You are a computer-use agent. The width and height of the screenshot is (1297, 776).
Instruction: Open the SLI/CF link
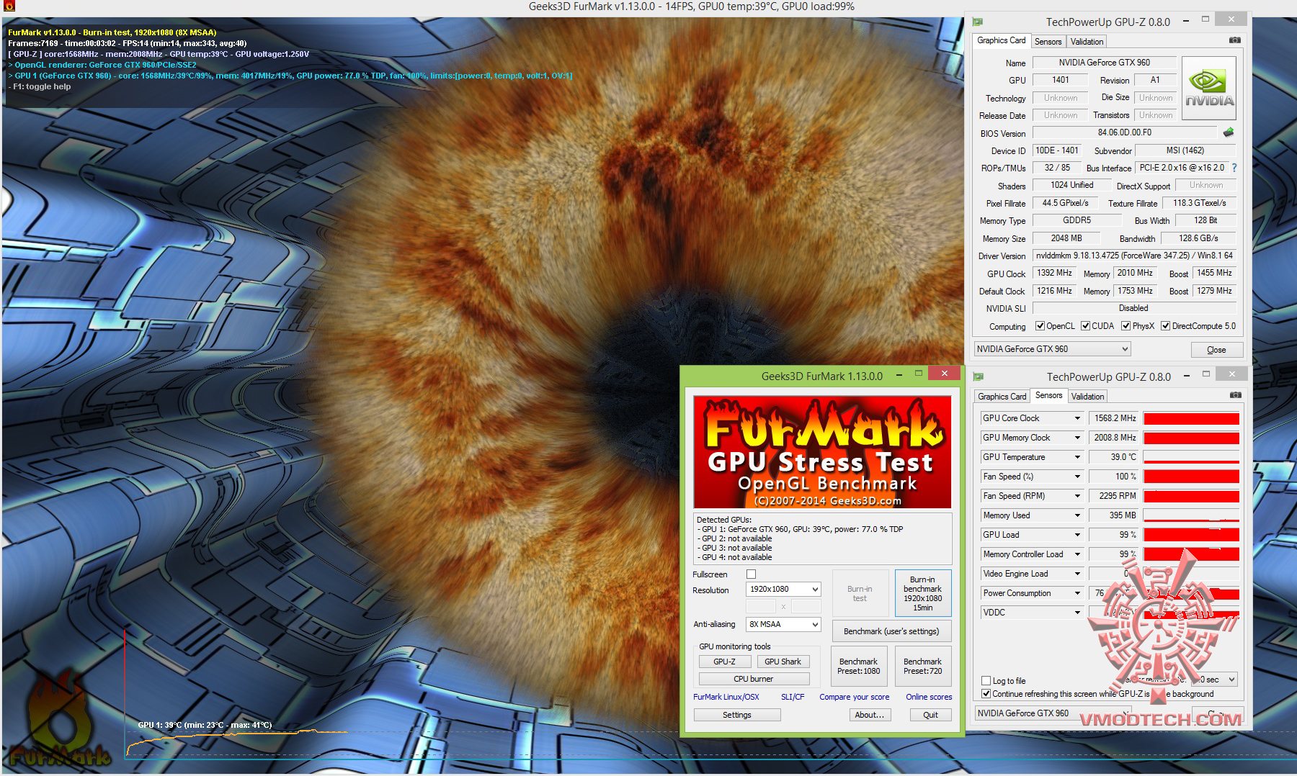pyautogui.click(x=793, y=697)
